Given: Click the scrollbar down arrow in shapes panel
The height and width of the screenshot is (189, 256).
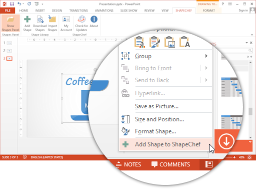Looking at the screenshot, I should click(x=250, y=137).
